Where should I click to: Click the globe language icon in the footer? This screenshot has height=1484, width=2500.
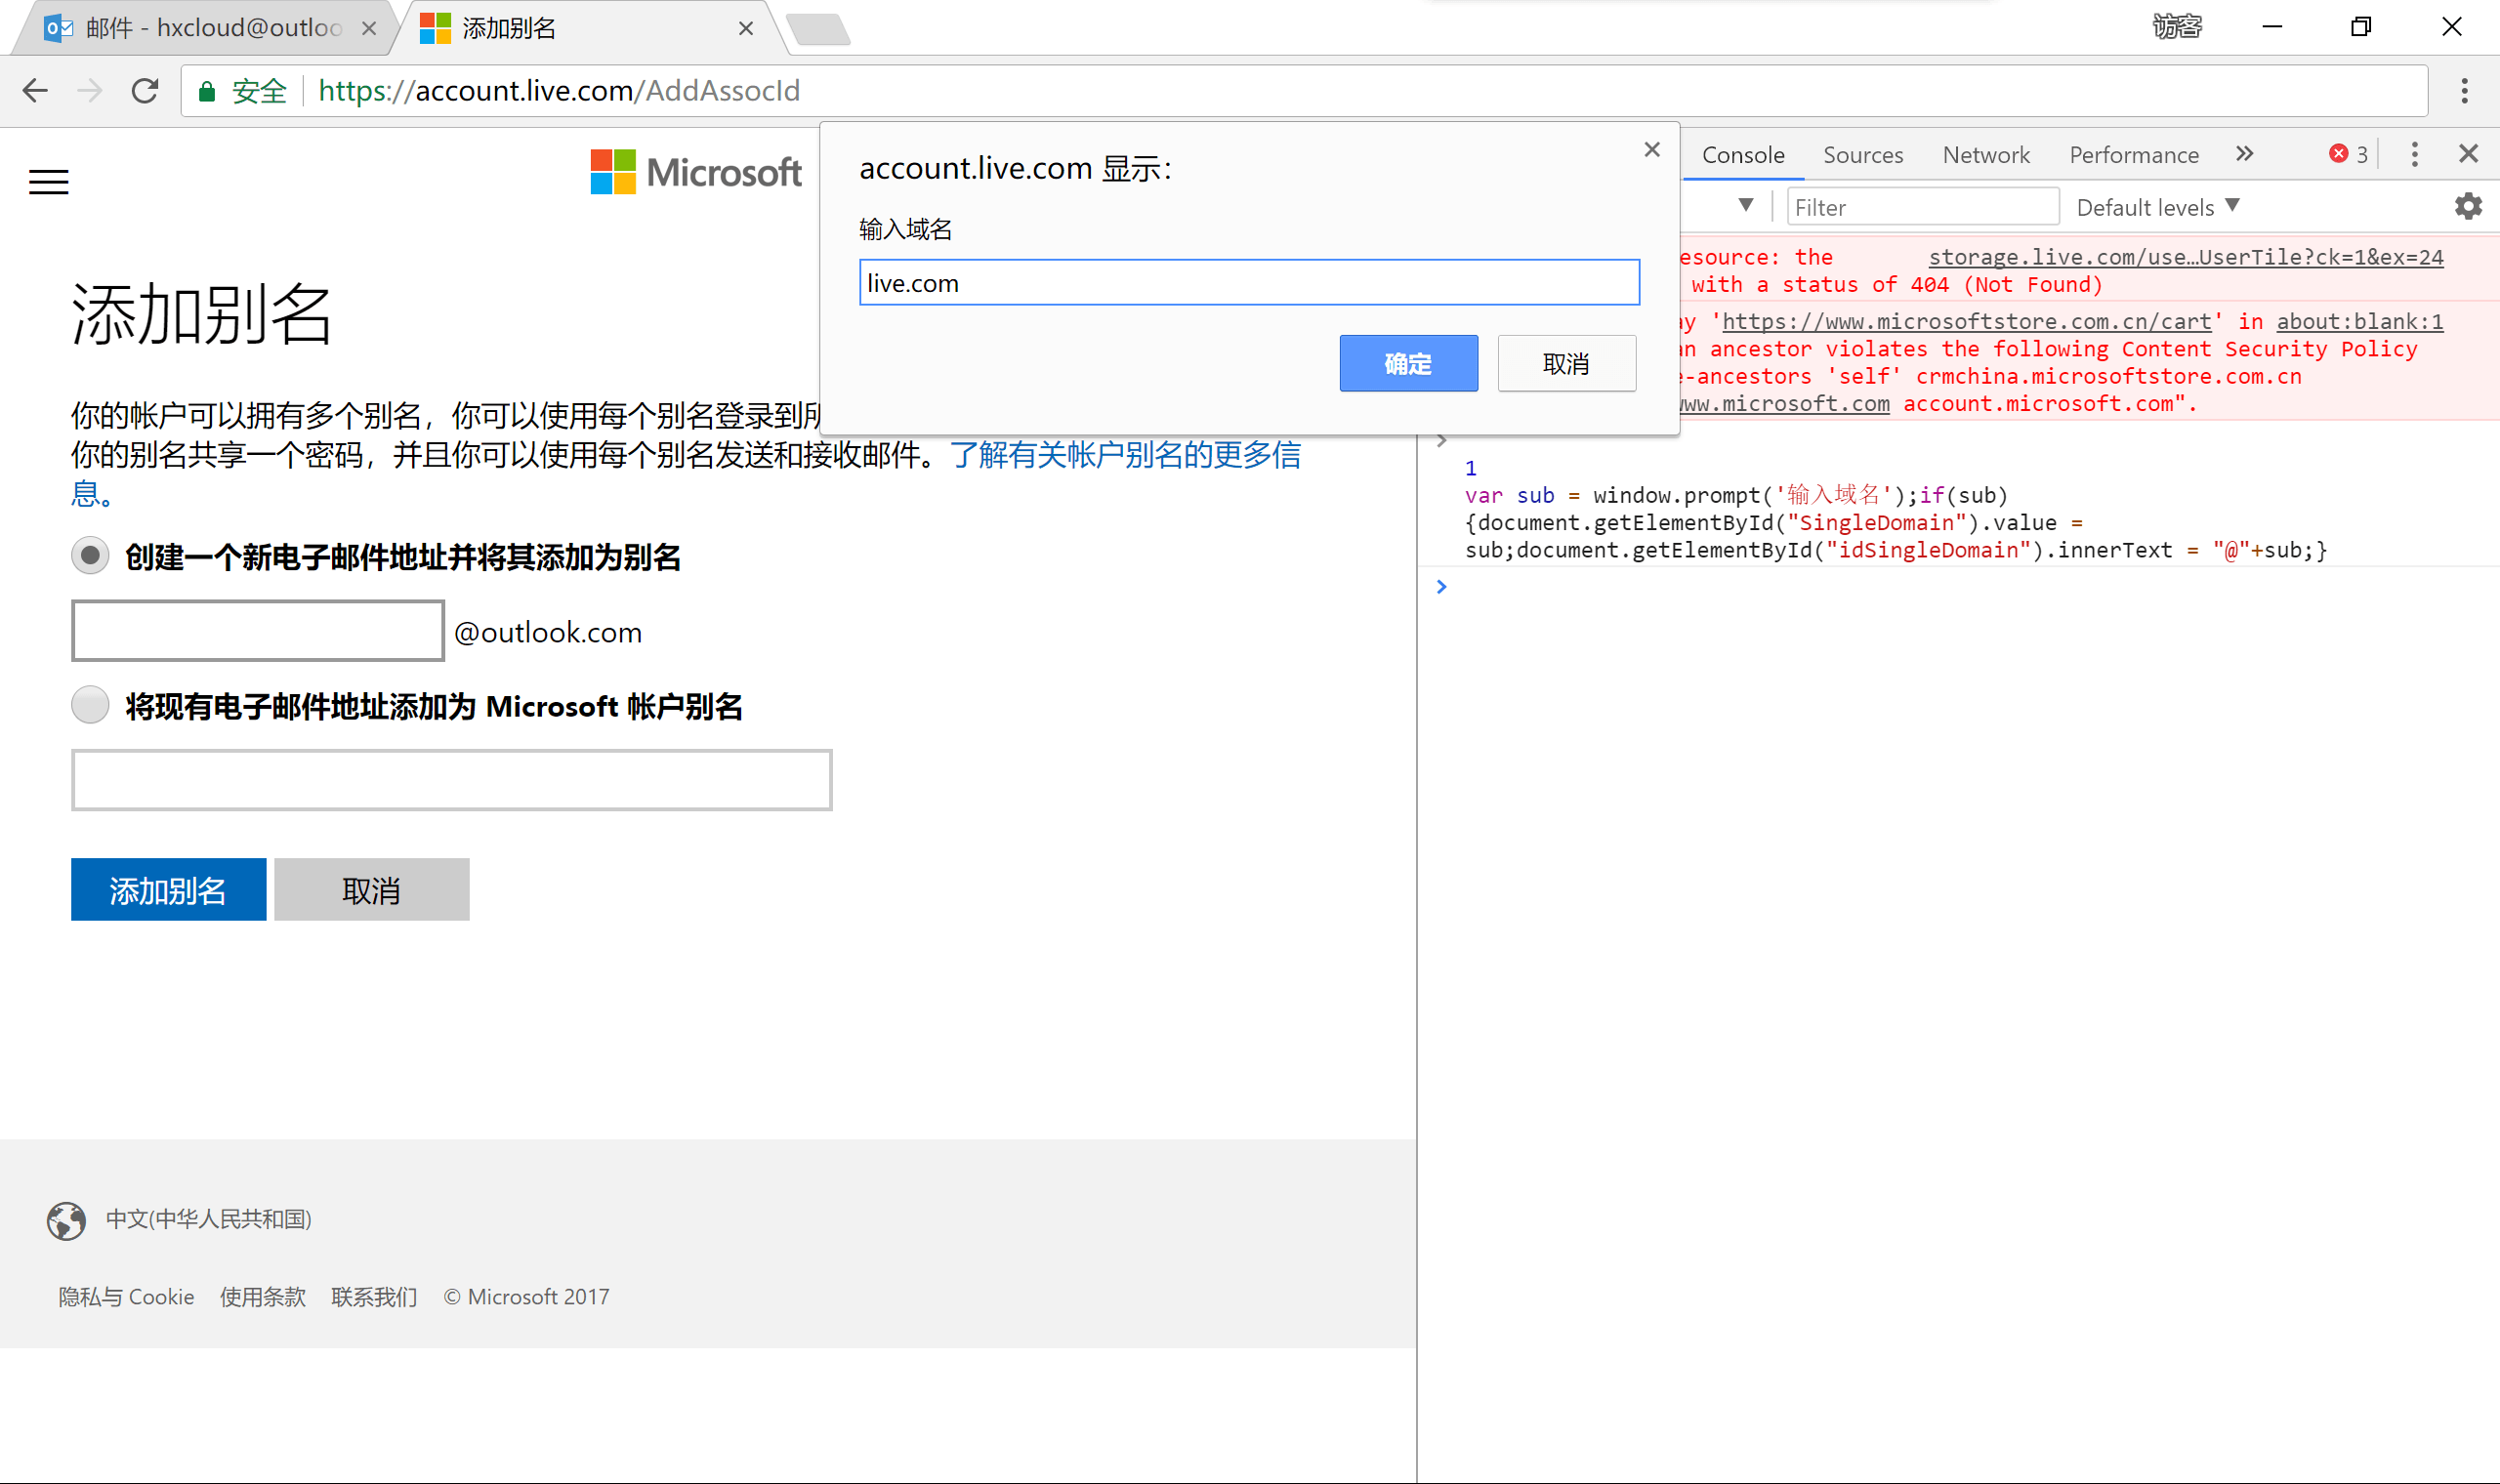(x=66, y=1220)
